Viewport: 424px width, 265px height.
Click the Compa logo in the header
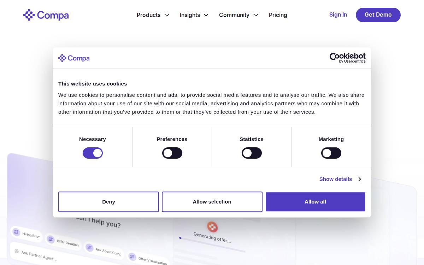pyautogui.click(x=46, y=15)
